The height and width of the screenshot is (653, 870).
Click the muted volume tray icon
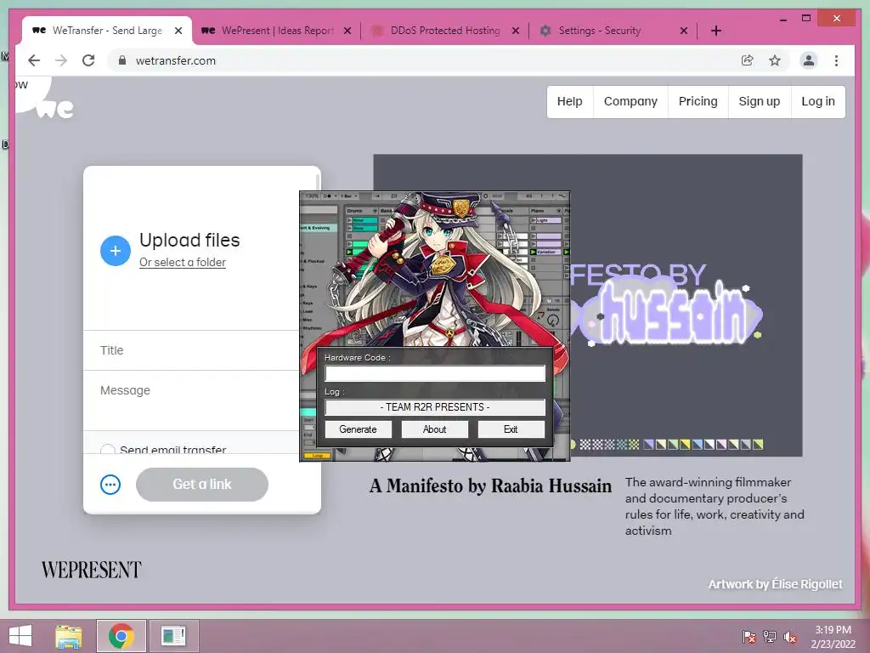coord(790,636)
